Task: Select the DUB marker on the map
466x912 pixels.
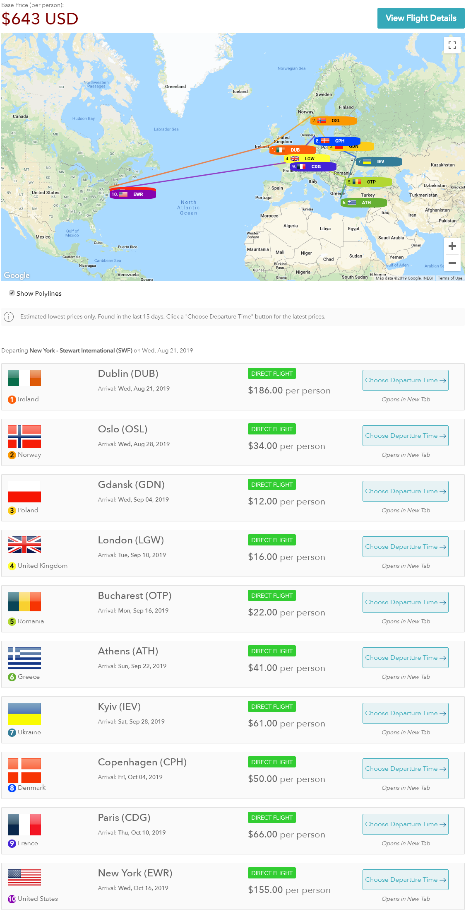Action: point(292,150)
